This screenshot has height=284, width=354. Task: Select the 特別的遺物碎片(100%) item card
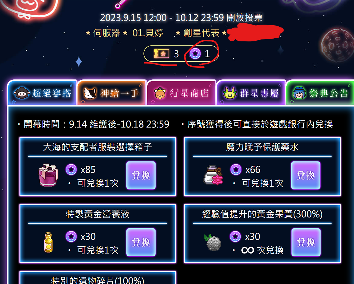(98, 278)
